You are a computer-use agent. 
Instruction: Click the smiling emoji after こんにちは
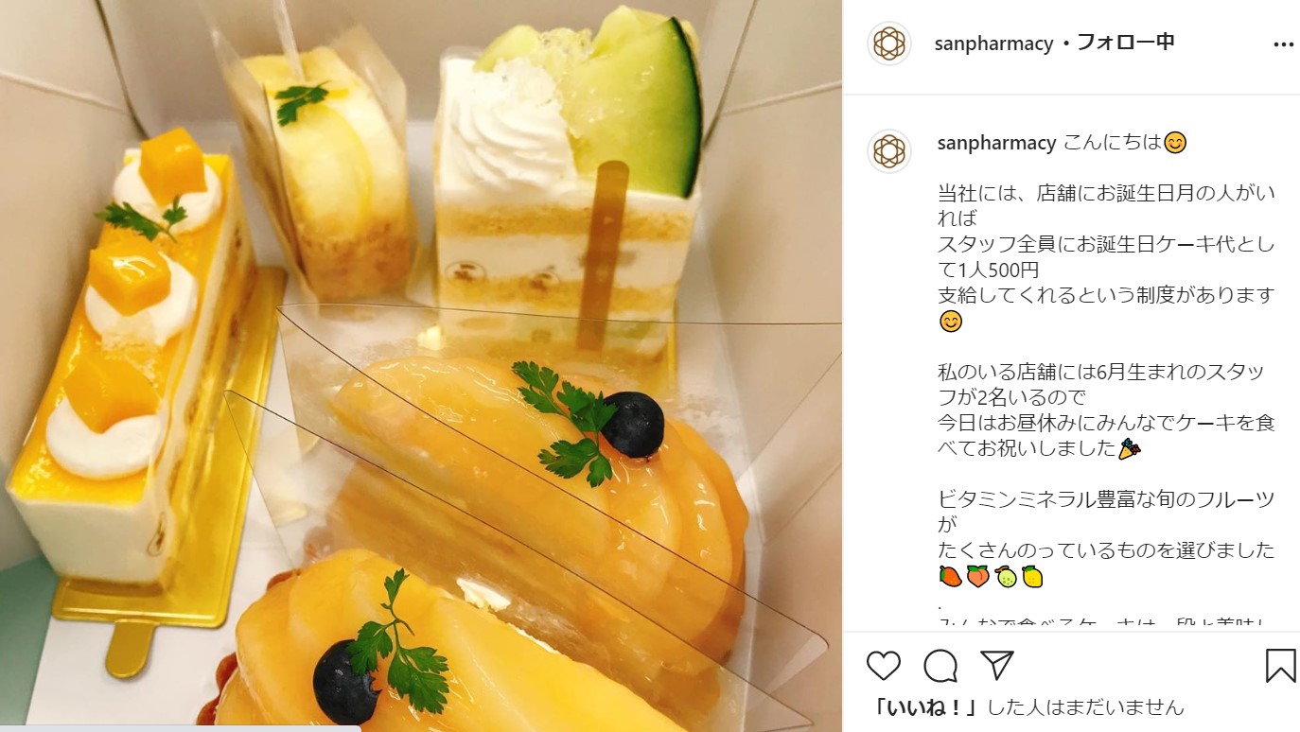point(1175,143)
